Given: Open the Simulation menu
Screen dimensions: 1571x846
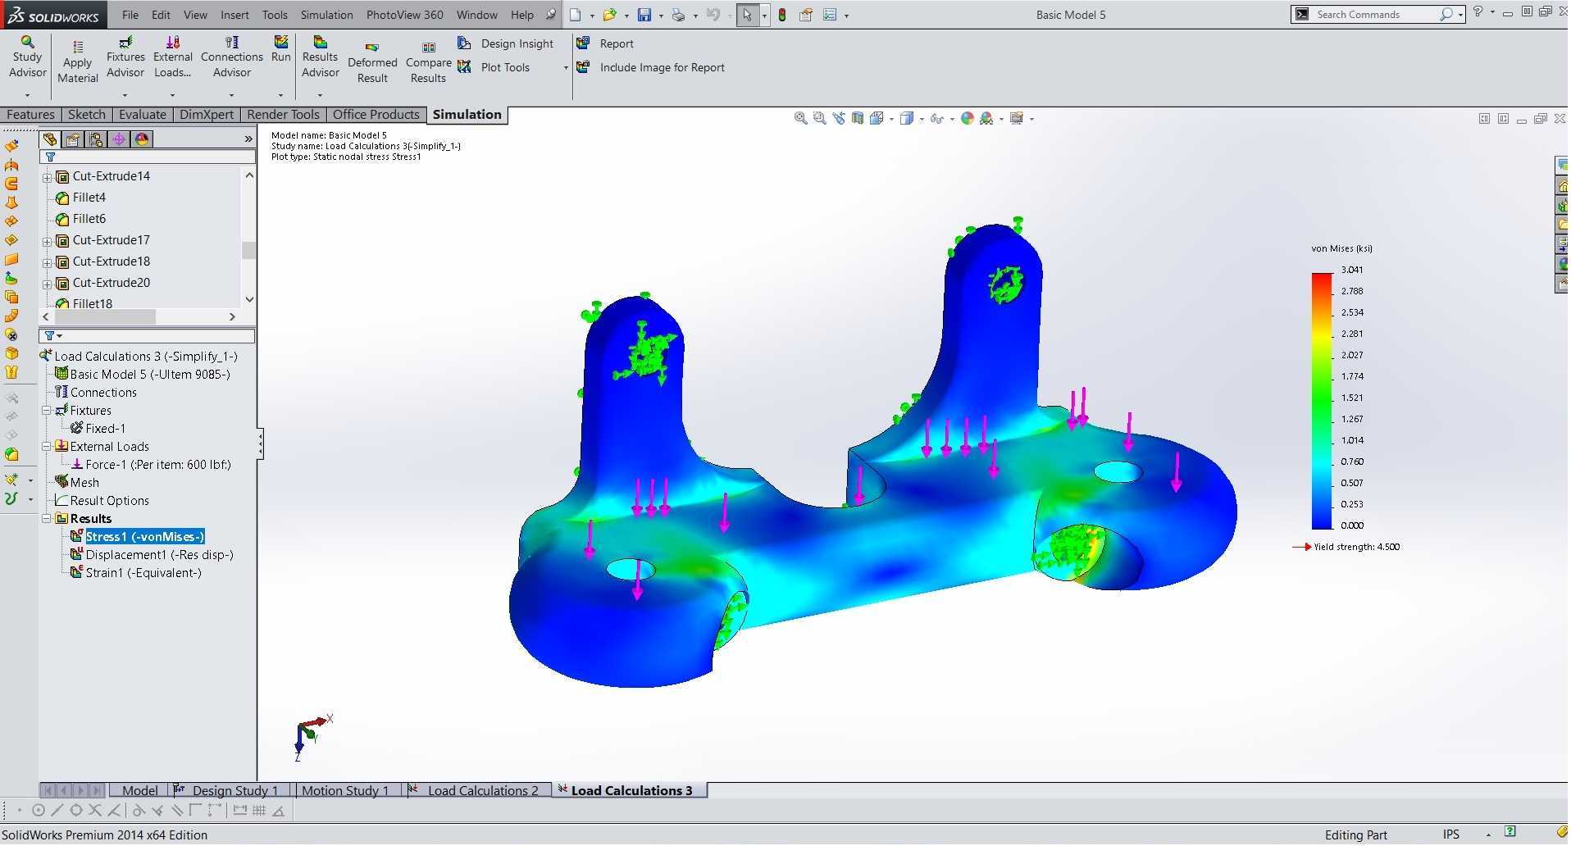Looking at the screenshot, I should tap(326, 15).
